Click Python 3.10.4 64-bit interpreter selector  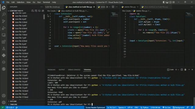click(x=155, y=107)
